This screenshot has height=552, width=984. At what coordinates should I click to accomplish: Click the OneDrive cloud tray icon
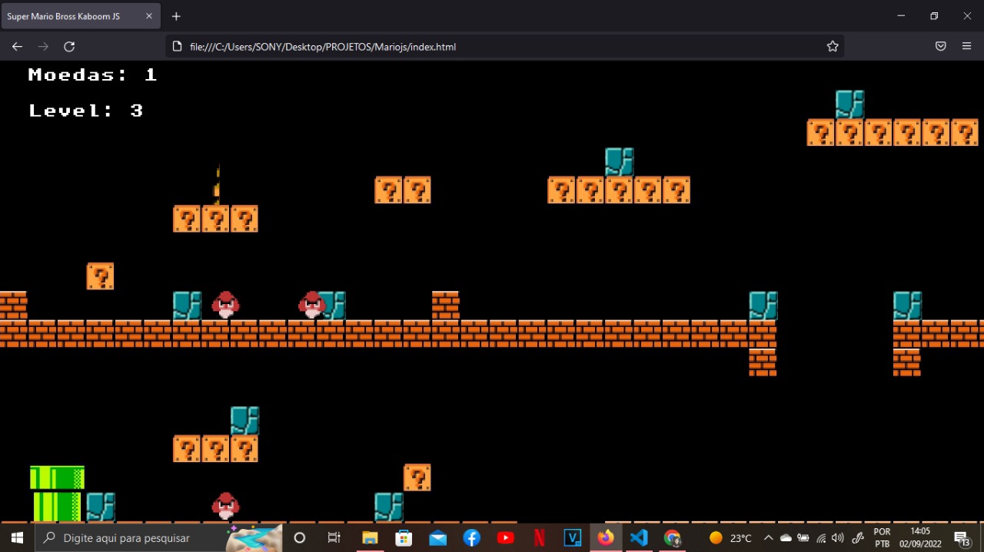(x=786, y=538)
